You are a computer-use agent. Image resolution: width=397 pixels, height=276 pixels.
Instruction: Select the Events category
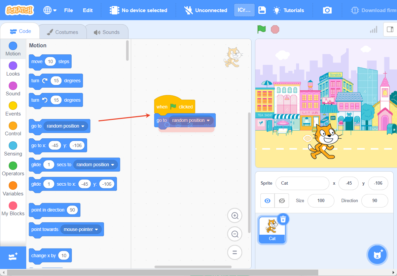13,109
